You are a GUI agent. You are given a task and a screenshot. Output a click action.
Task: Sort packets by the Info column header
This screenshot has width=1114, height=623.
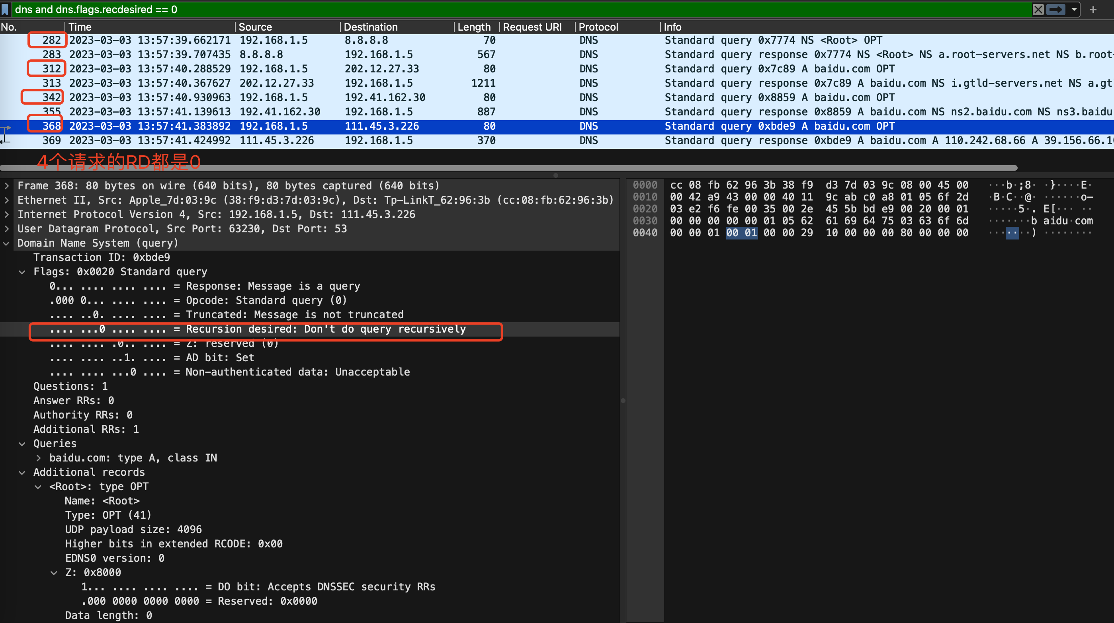click(887, 27)
